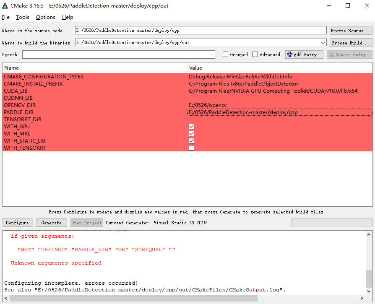Enable the Advanced checkbox

point(255,55)
